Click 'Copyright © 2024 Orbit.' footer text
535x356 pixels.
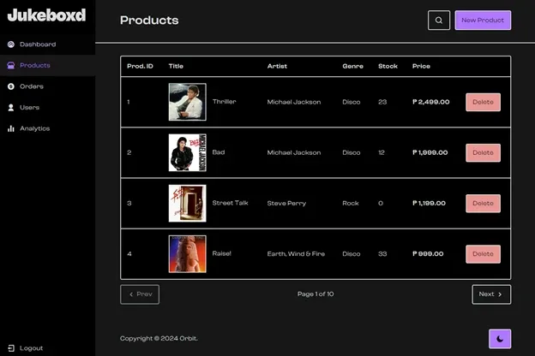(159, 338)
